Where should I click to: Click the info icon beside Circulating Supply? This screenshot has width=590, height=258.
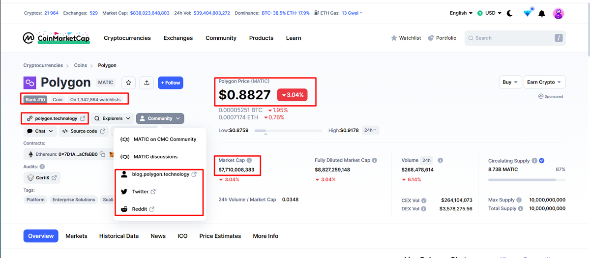click(534, 161)
